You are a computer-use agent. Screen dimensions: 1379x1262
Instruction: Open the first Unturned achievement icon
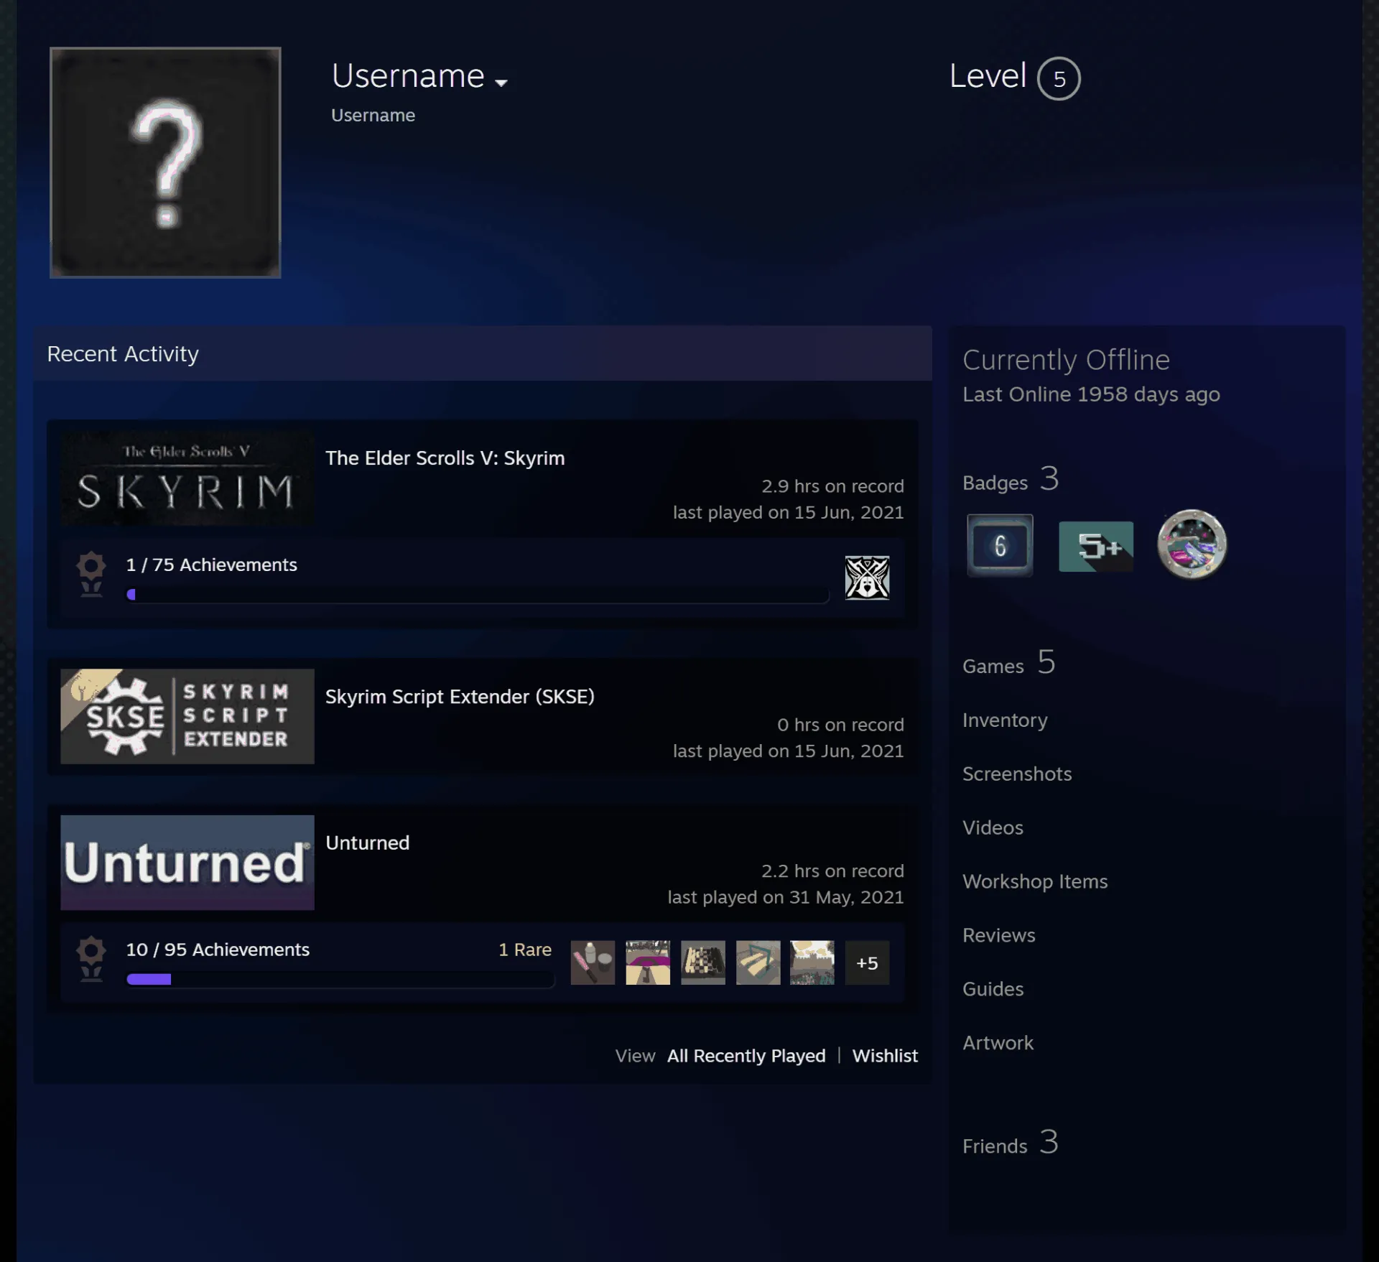(x=593, y=962)
